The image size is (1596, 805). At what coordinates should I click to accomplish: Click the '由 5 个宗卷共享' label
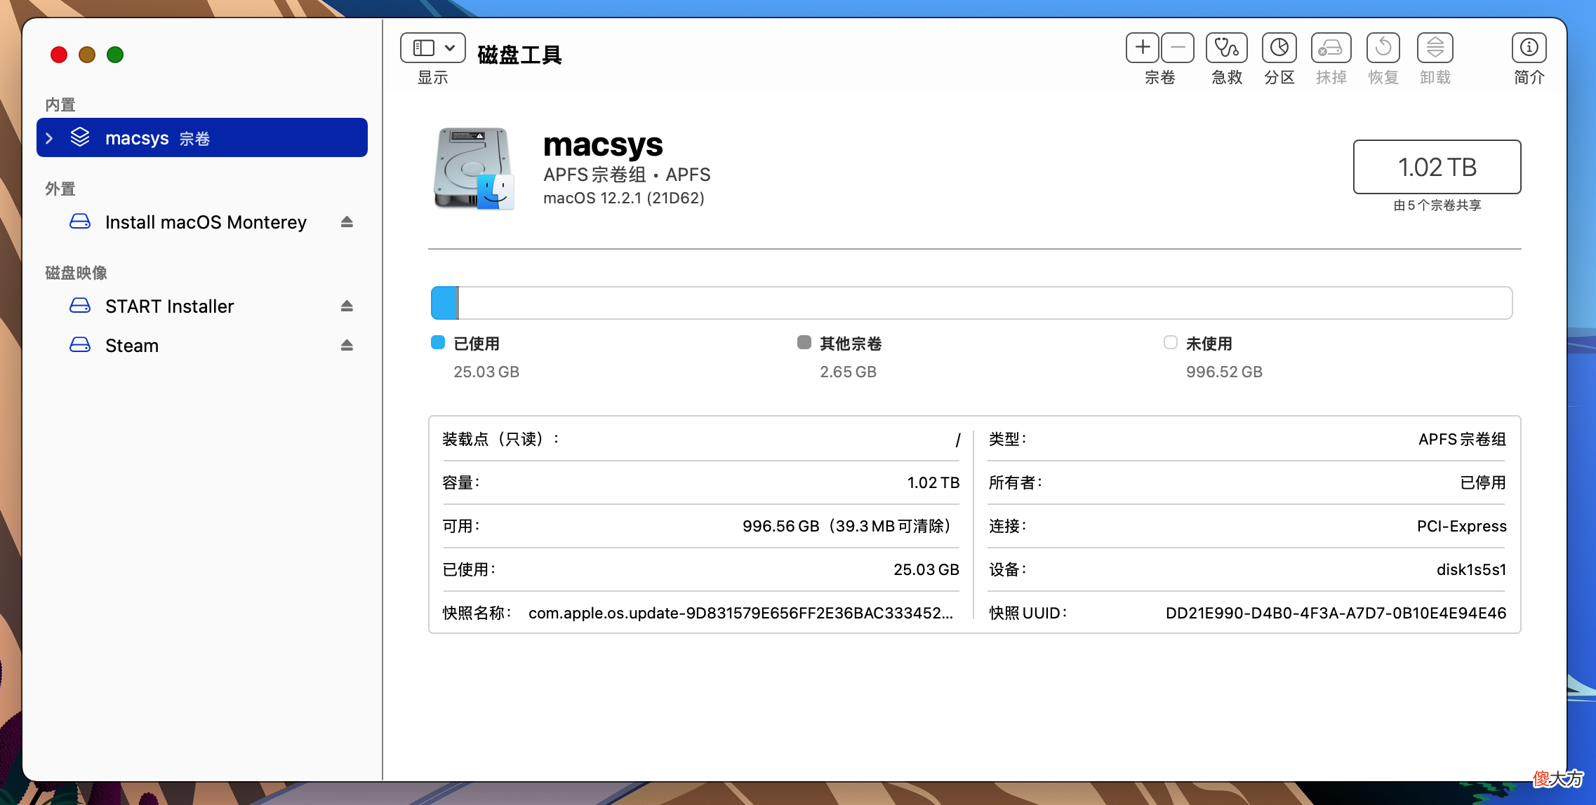pos(1437,205)
